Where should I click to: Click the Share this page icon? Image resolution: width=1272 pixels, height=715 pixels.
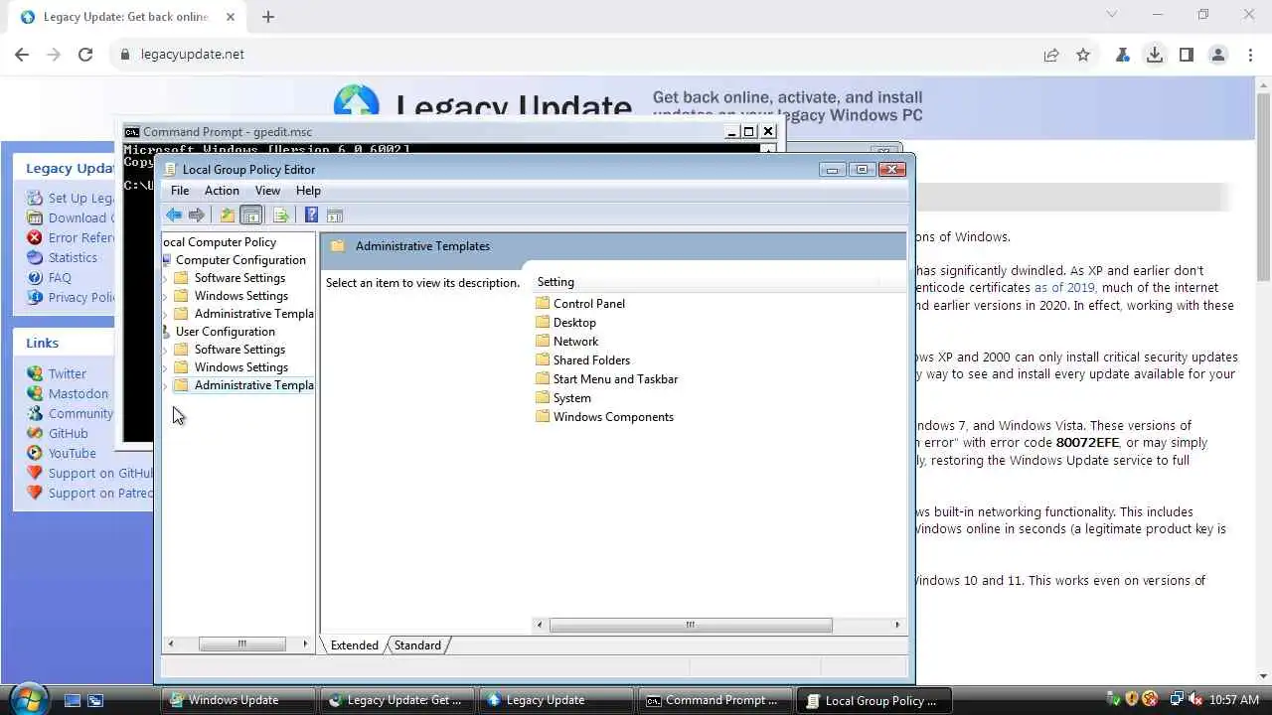tap(1051, 55)
